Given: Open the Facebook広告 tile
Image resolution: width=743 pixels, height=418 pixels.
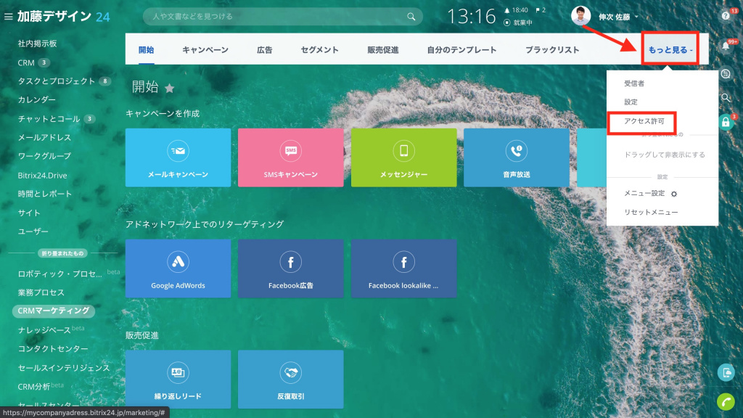Looking at the screenshot, I should click(290, 269).
